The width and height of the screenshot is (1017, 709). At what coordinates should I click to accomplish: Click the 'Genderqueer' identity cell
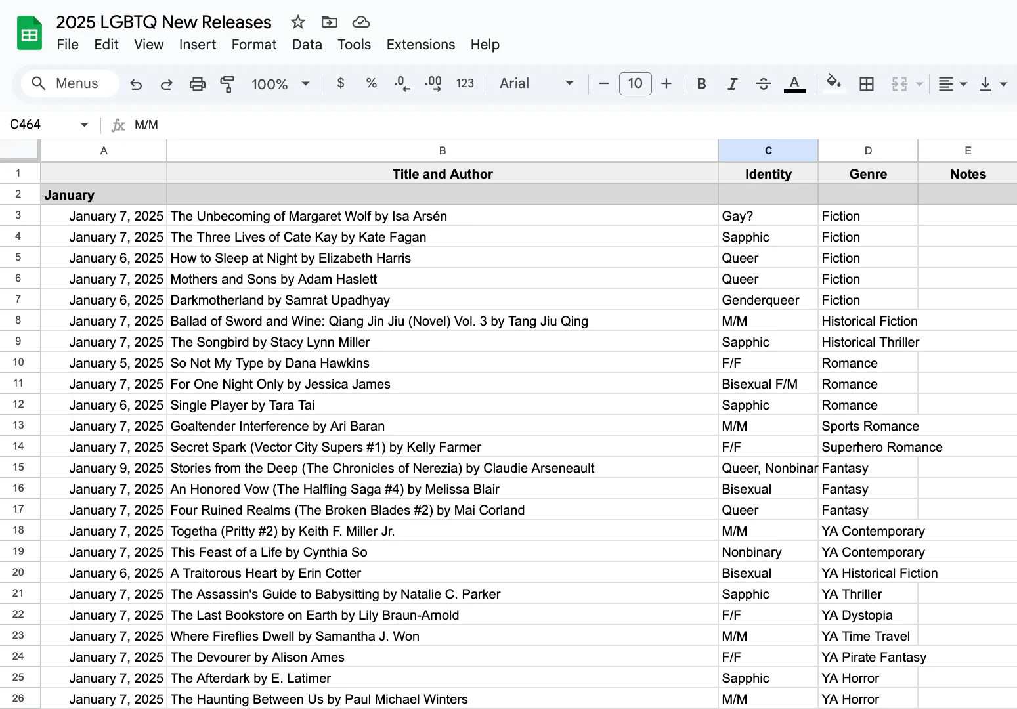[x=768, y=300]
